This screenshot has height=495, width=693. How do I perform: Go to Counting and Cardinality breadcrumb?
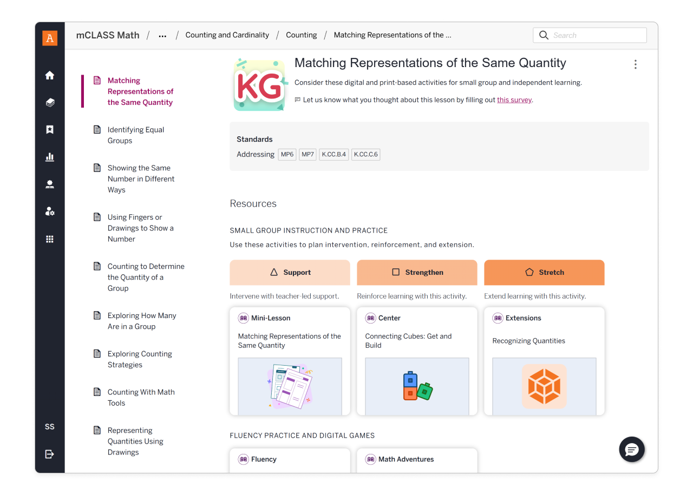tap(227, 35)
